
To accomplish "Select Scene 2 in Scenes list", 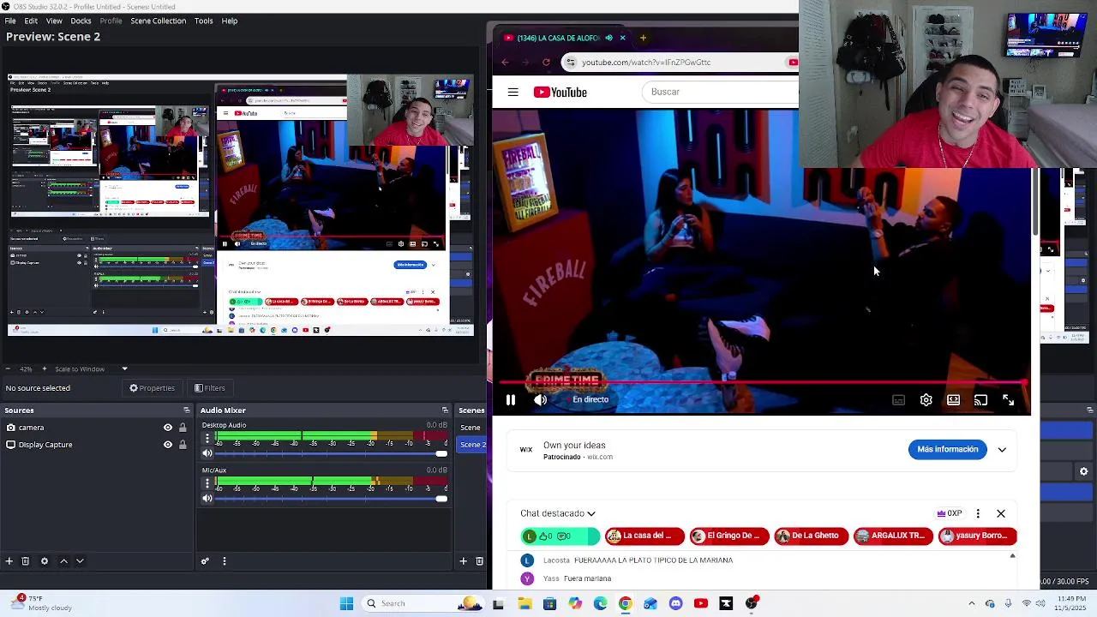I will click(472, 445).
